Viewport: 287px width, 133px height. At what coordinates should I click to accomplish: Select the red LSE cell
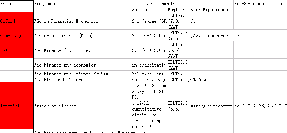tap(16, 50)
